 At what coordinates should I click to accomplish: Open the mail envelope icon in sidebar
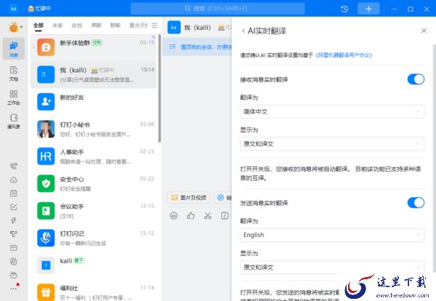click(x=13, y=248)
